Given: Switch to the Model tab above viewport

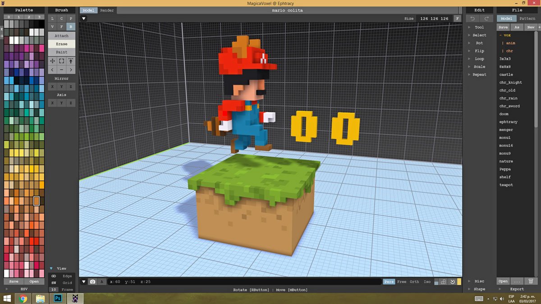Looking at the screenshot, I should click(x=89, y=10).
